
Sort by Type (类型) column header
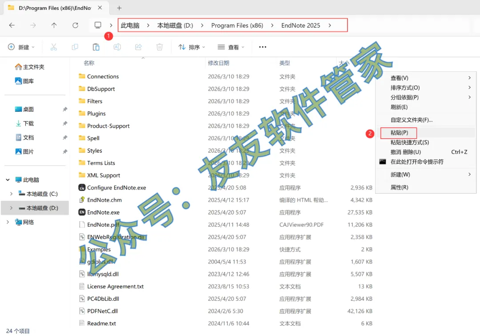(x=285, y=63)
